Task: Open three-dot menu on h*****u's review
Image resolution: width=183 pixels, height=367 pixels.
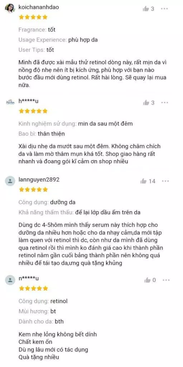Action: [x=165, y=103]
